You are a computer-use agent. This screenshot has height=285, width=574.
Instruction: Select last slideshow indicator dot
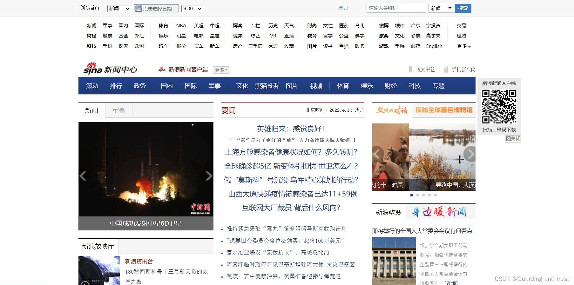click(436, 195)
